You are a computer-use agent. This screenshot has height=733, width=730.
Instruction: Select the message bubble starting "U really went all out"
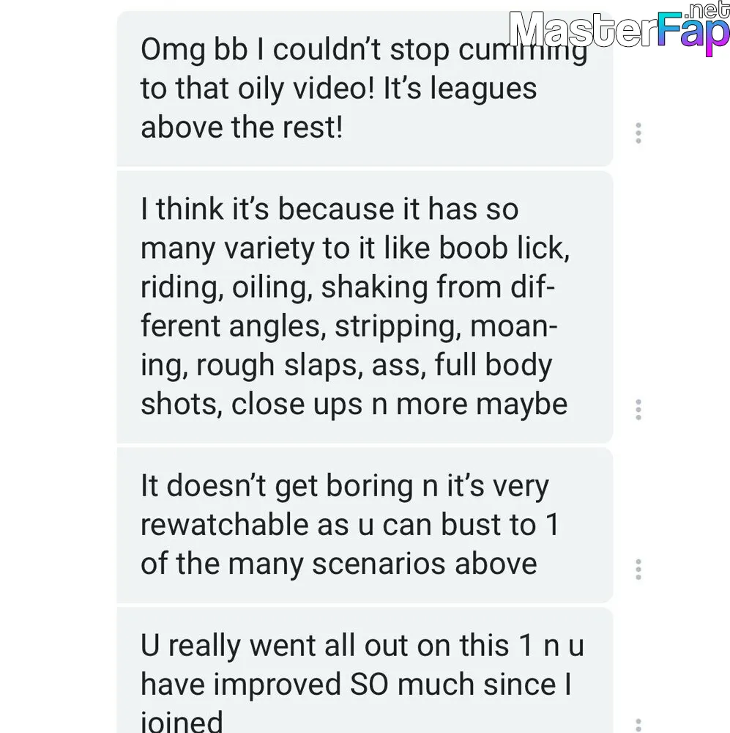(365, 671)
